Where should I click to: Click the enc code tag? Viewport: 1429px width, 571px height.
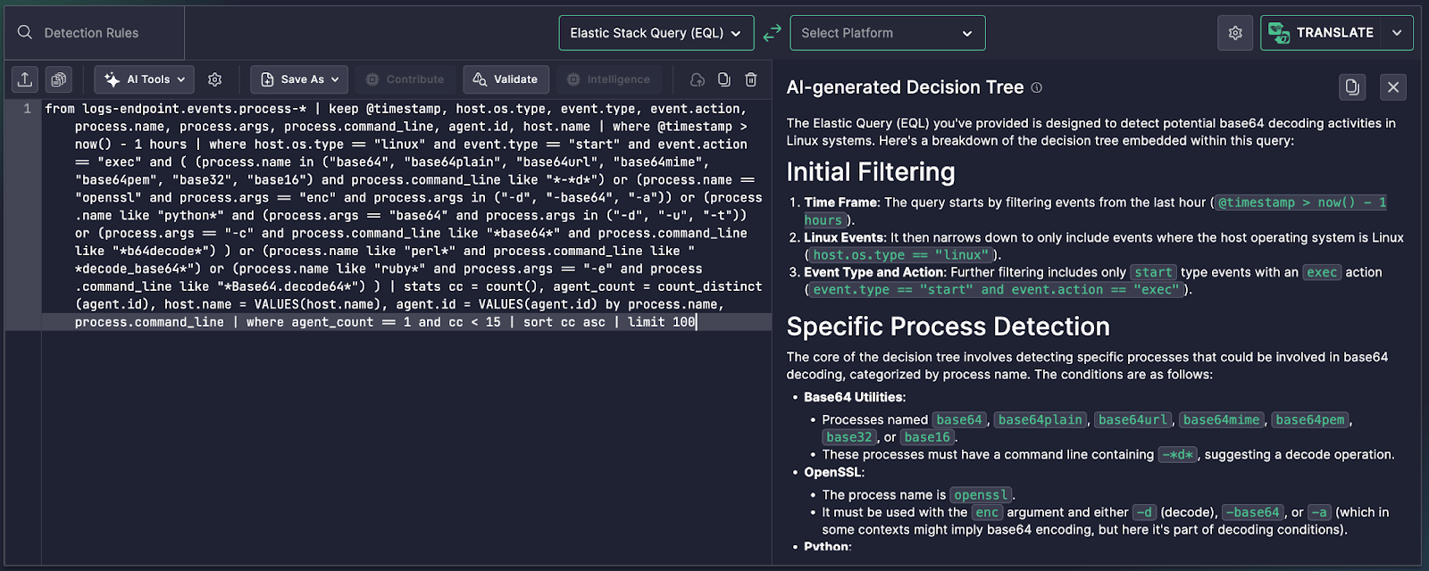(x=987, y=513)
